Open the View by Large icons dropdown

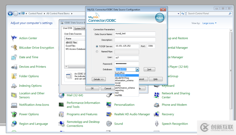pos(209,23)
